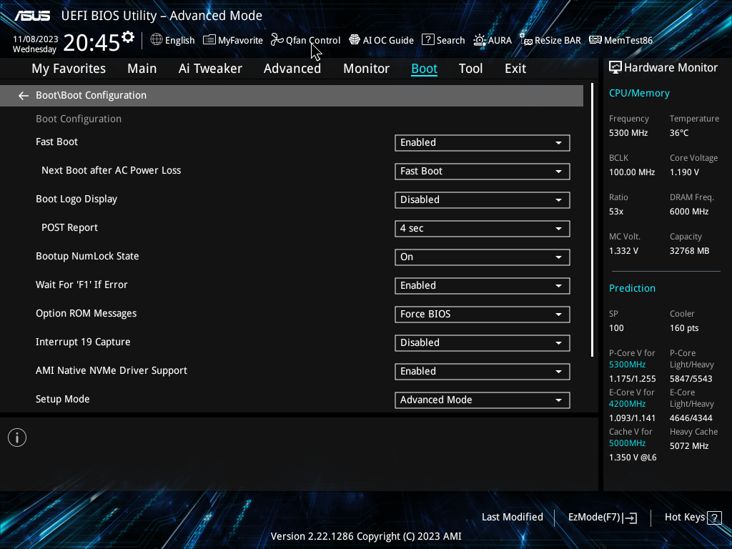Click the 4200MHz E-Core prediction link
The width and height of the screenshot is (732, 549).
click(x=627, y=404)
